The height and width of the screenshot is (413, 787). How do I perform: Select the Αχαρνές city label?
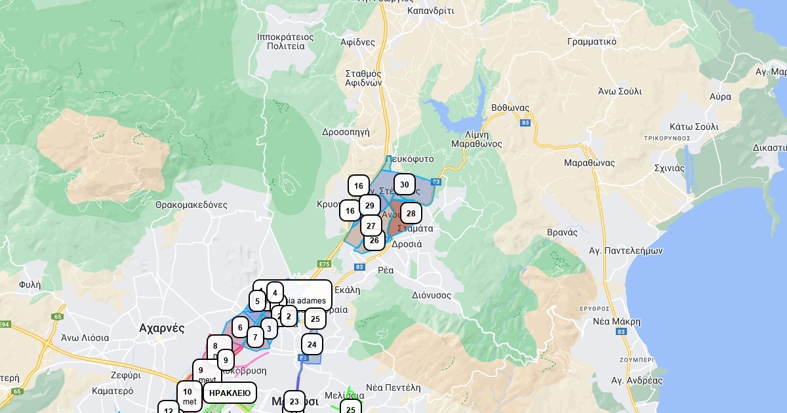pyautogui.click(x=161, y=328)
